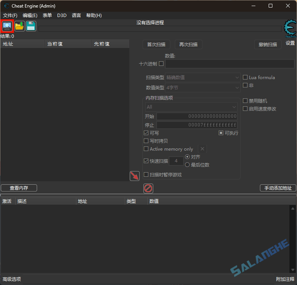
Task: Uncheck the 可写 writable checkbox
Action: 146,133
